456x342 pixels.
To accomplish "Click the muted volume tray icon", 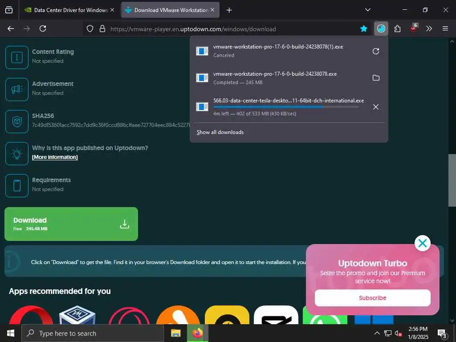I will coord(398,333).
